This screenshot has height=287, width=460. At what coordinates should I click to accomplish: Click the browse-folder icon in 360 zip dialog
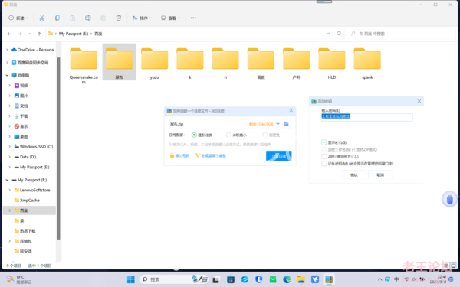[286, 124]
